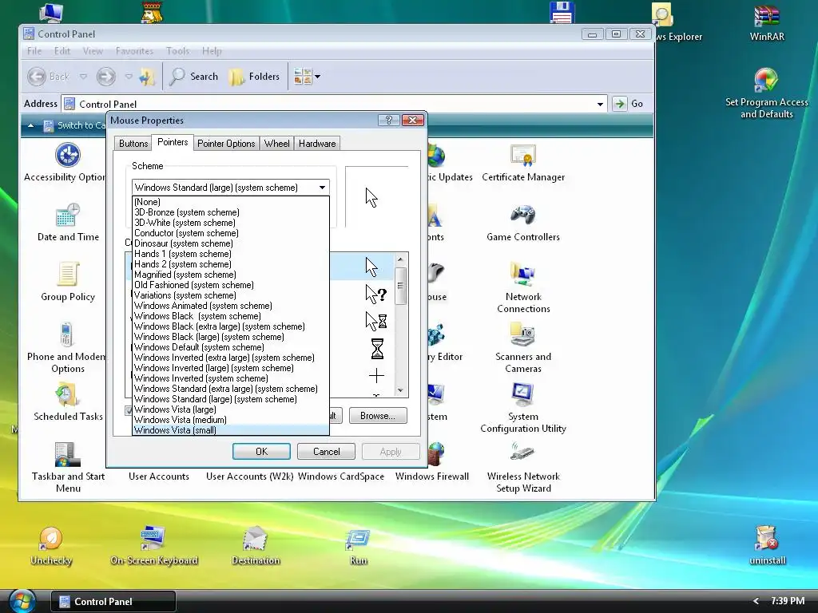This screenshot has height=613, width=818.
Task: Open the File menu
Action: click(x=34, y=51)
